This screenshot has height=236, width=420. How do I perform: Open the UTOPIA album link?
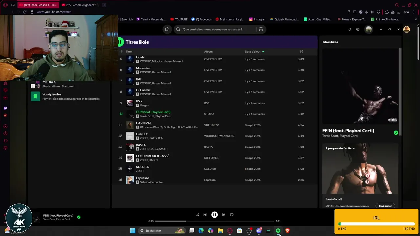click(209, 114)
